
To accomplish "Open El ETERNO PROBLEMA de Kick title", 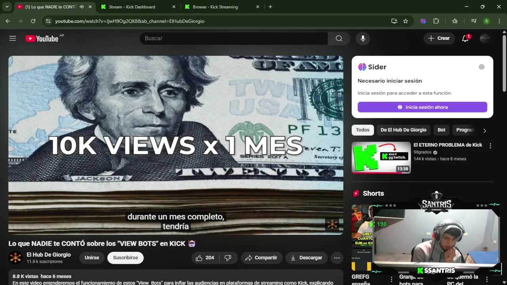I will pyautogui.click(x=448, y=145).
